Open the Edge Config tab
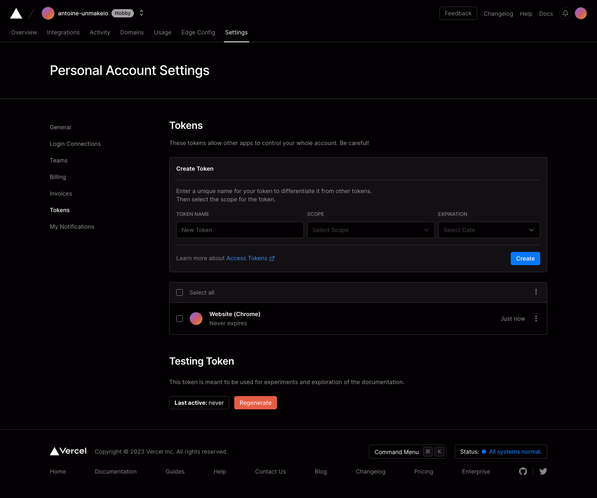597x498 pixels. tap(198, 32)
